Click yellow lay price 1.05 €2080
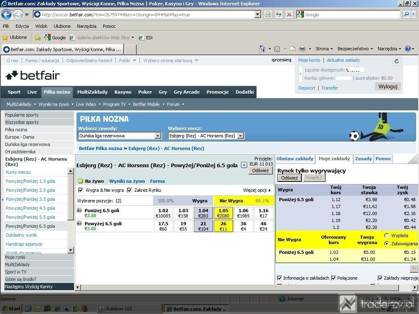The width and height of the screenshot is (419, 314). click(223, 213)
